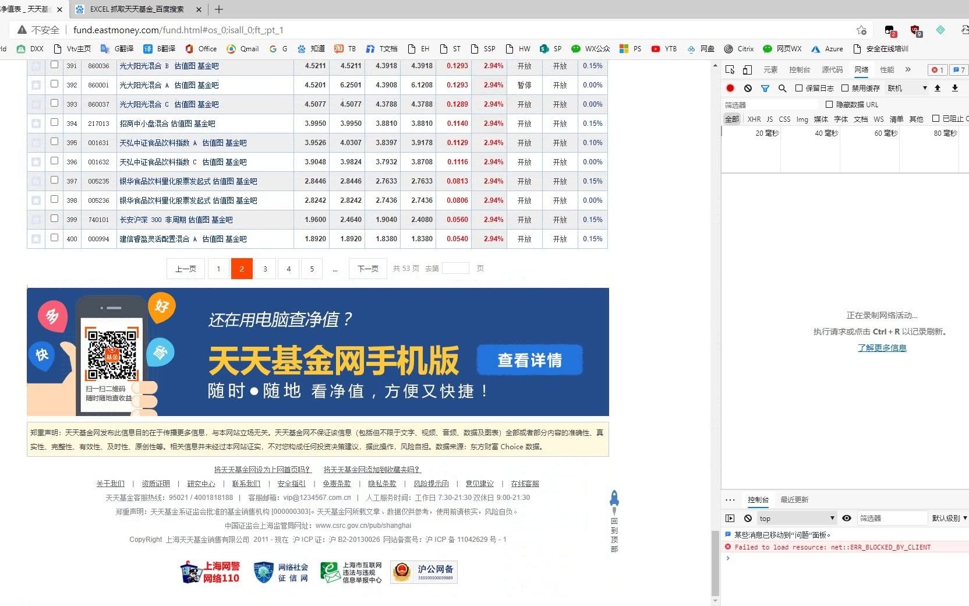Focus the console 筛选器 filter input

click(x=892, y=518)
